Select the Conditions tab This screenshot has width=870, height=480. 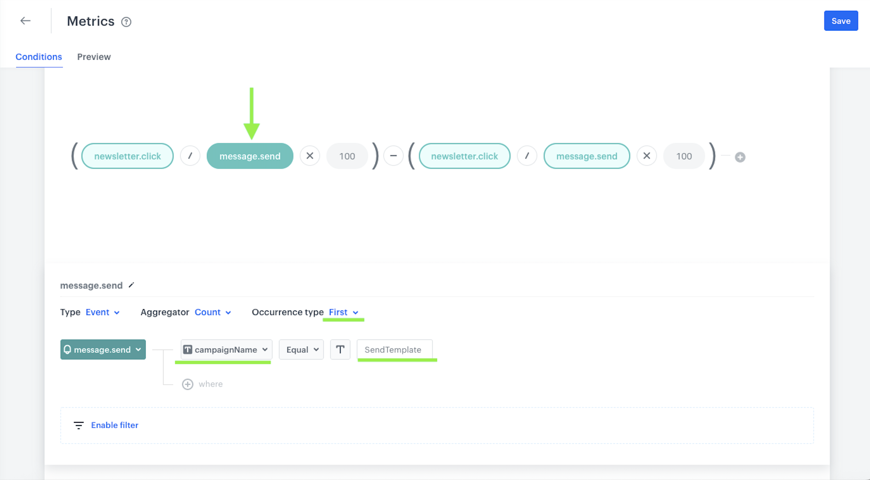pos(38,57)
